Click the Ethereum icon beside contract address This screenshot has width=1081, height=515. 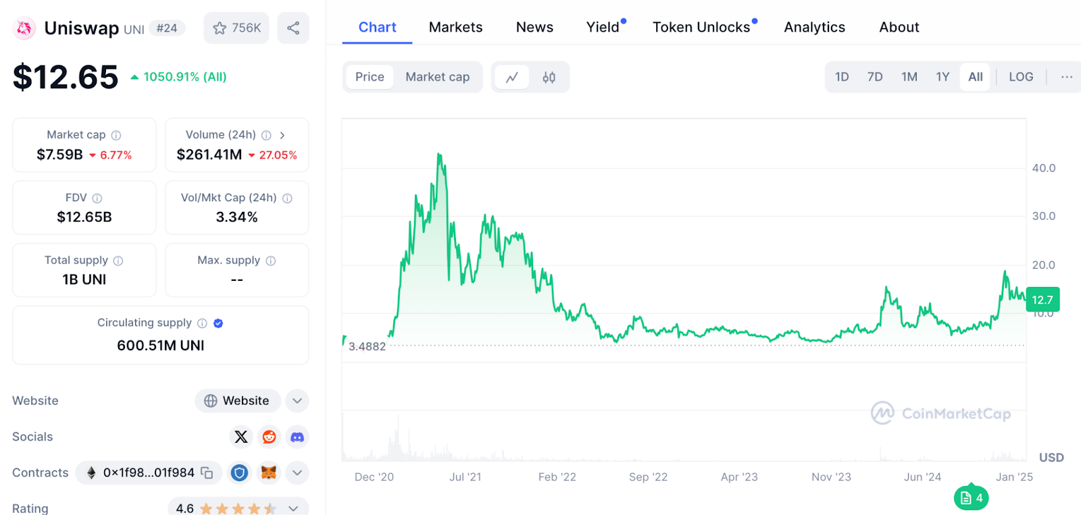91,473
